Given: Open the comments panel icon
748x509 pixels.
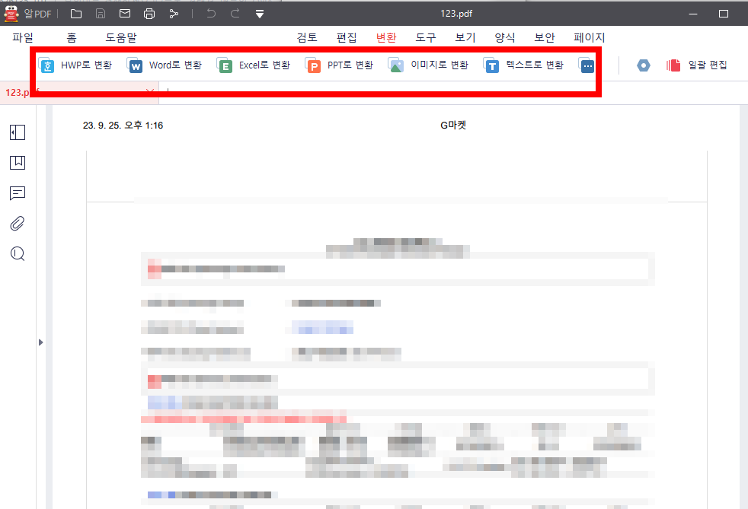Looking at the screenshot, I should point(17,193).
